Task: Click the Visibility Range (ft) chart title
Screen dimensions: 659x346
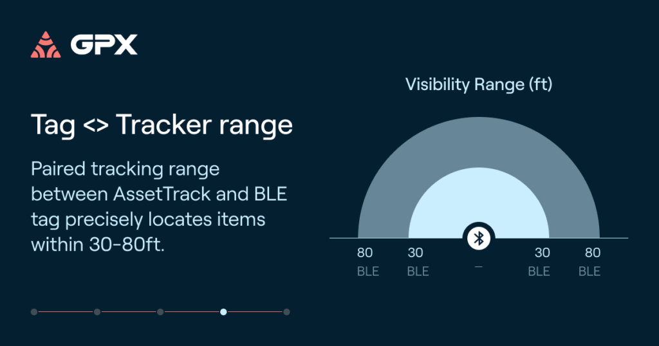Action: [479, 84]
